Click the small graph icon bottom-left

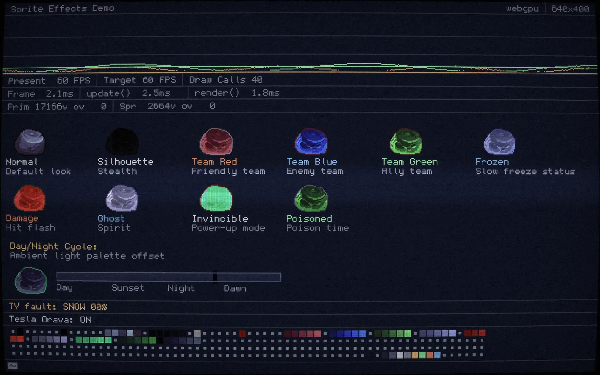[x=13, y=366]
